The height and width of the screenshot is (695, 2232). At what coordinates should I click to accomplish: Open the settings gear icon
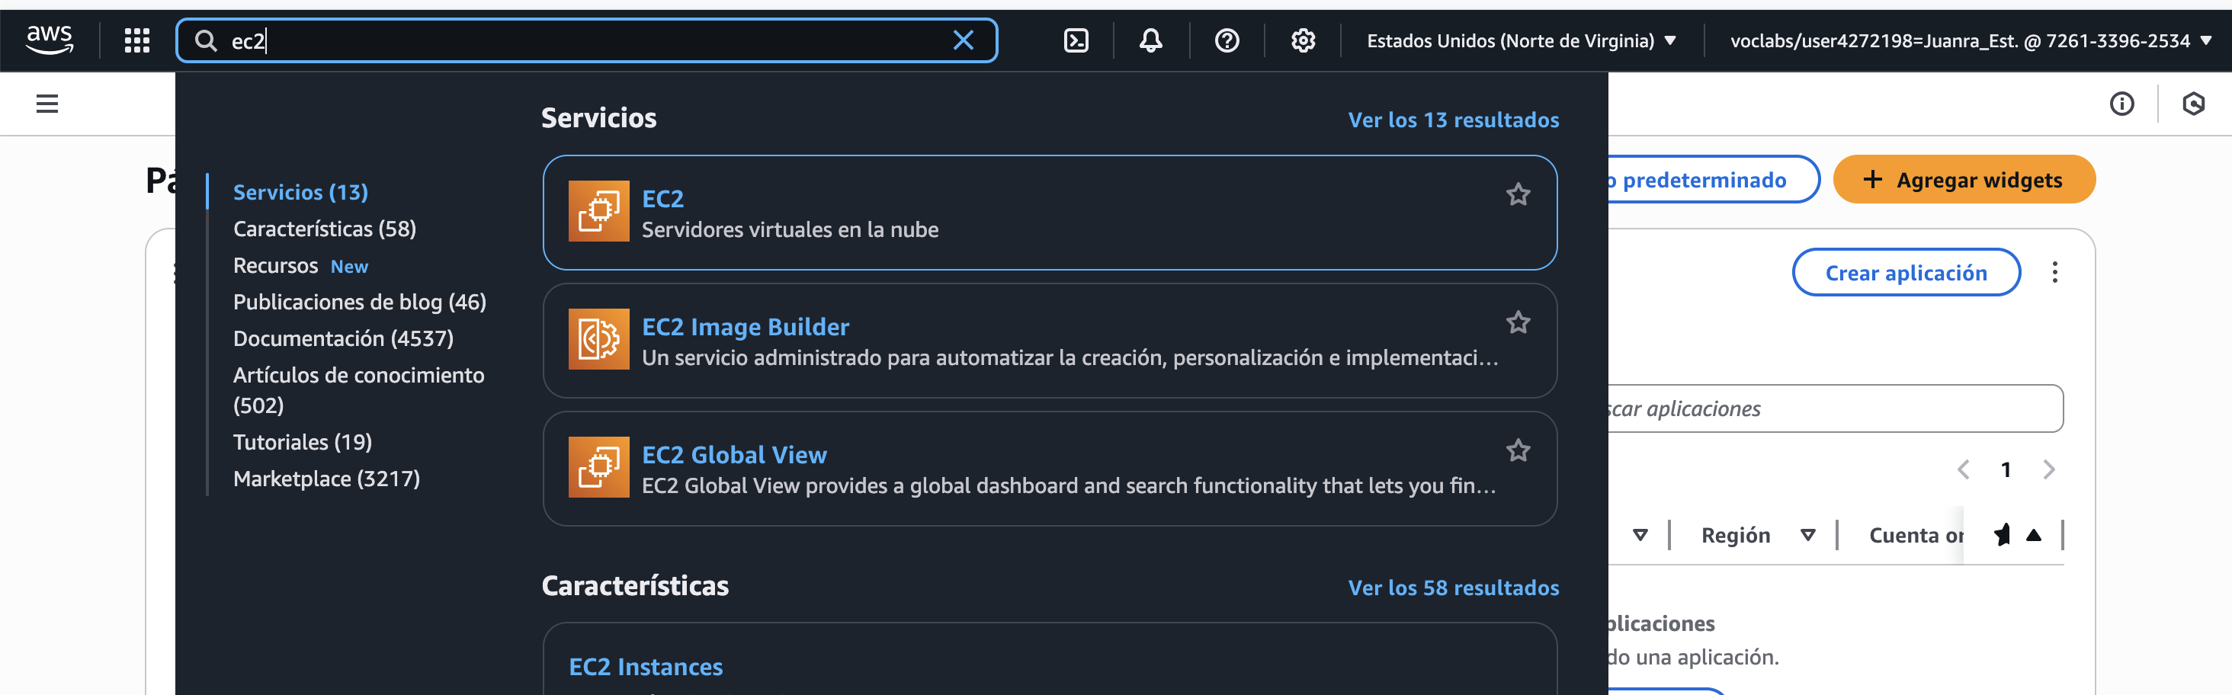pos(1302,40)
